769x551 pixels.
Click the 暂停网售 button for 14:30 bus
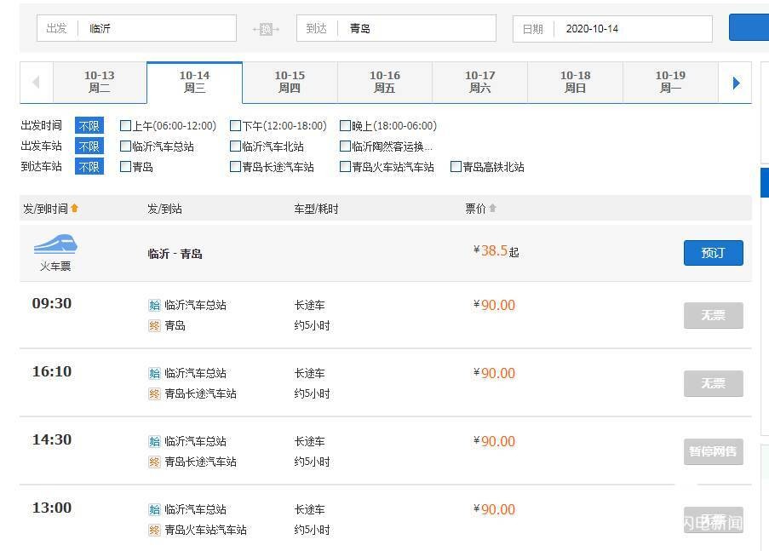tap(713, 451)
